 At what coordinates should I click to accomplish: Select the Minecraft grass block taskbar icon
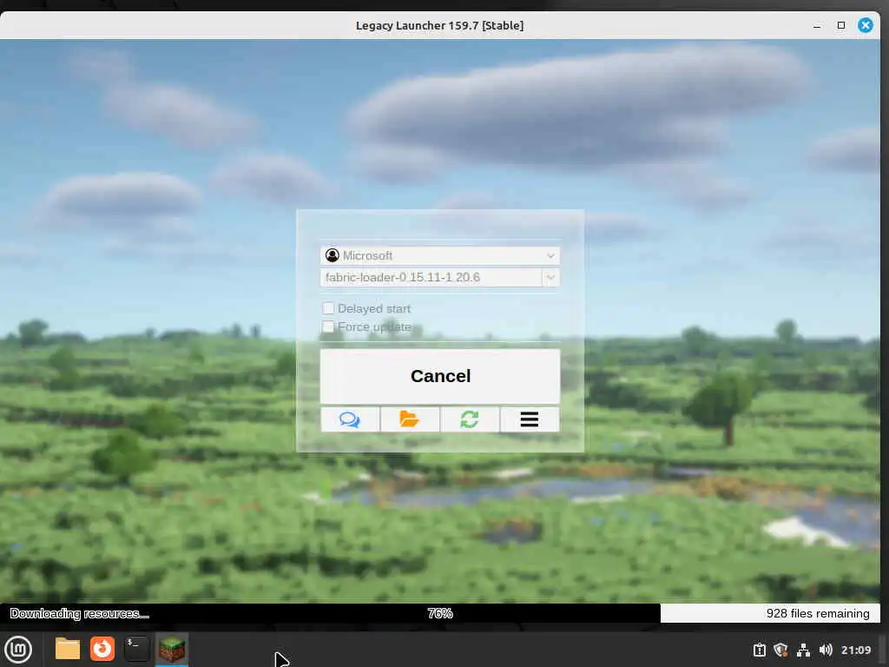pos(172,650)
